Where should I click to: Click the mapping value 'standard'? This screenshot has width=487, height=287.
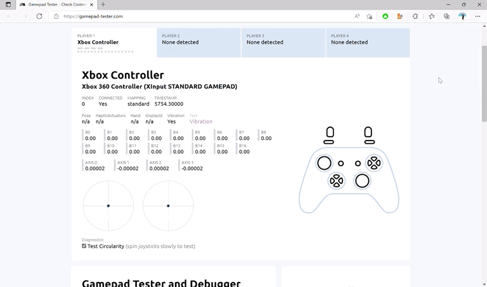pyautogui.click(x=138, y=104)
